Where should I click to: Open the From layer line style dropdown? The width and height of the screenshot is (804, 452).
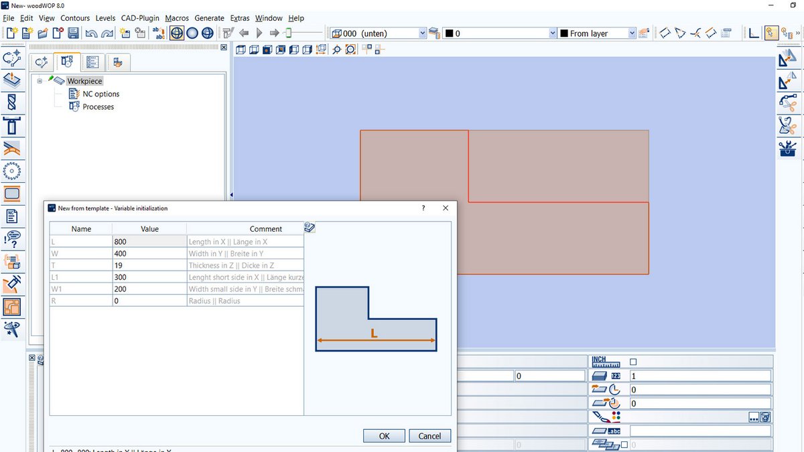[630, 33]
